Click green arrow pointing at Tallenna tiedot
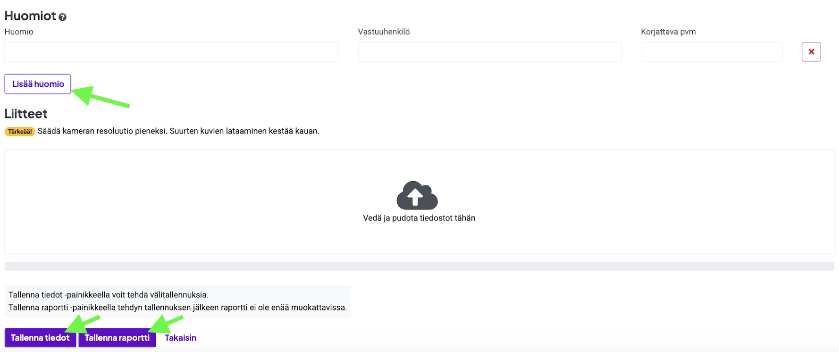Viewport: 839px width, 352px height. click(x=83, y=324)
